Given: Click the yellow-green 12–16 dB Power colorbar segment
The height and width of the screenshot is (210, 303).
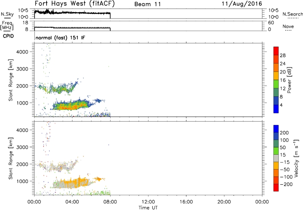Looking at the screenshot, I should [276, 84].
